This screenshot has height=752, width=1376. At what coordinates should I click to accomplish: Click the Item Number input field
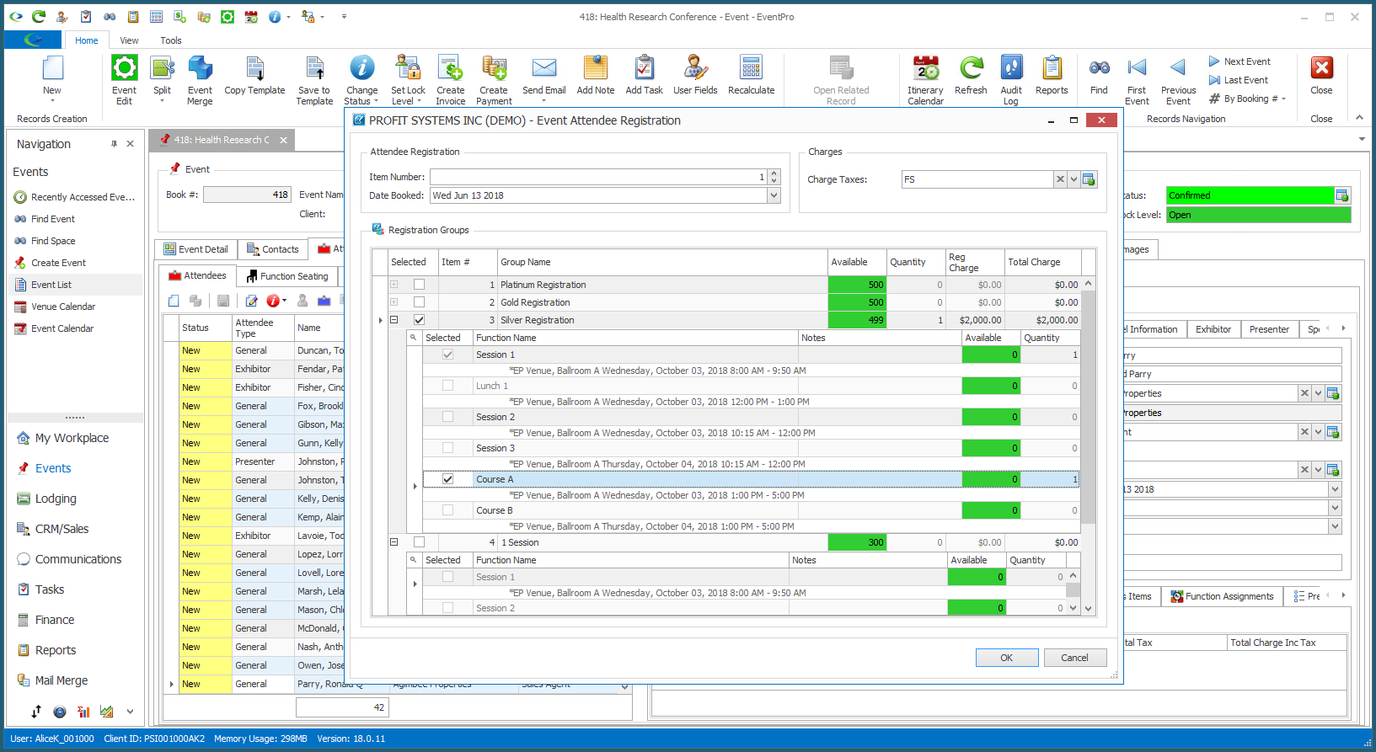tap(599, 177)
